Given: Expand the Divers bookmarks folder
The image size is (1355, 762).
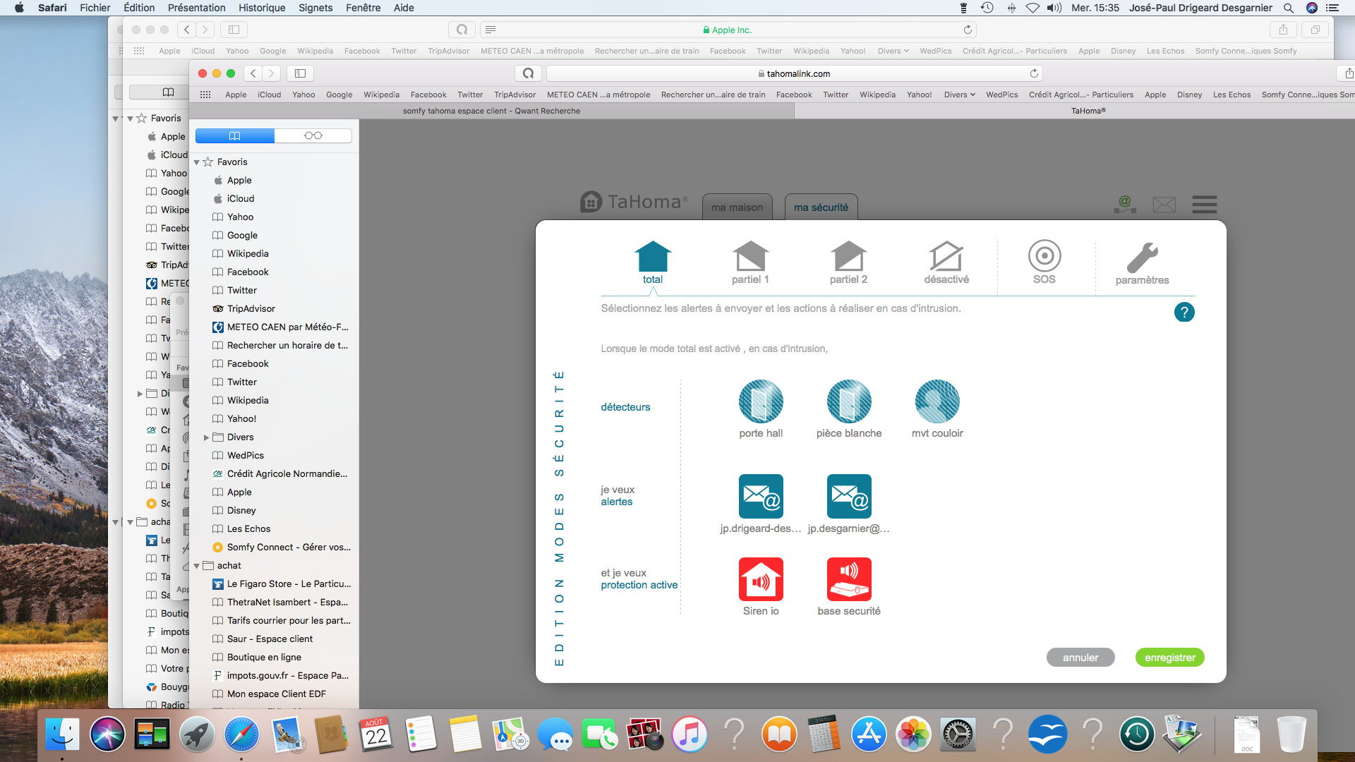Looking at the screenshot, I should pos(206,437).
